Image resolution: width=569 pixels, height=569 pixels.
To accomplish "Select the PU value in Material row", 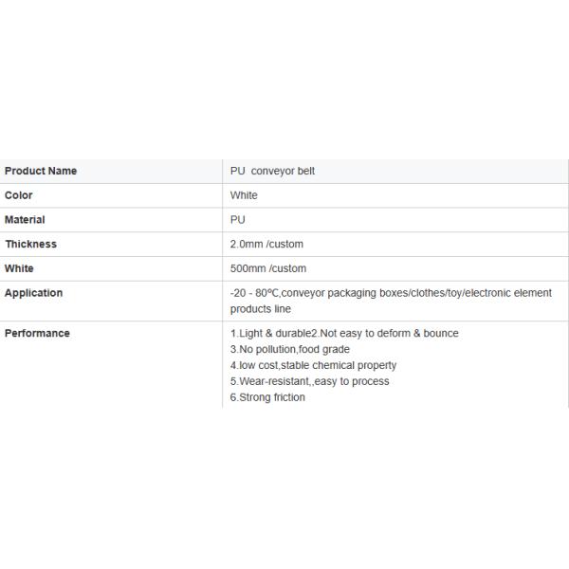I will pyautogui.click(x=238, y=220).
